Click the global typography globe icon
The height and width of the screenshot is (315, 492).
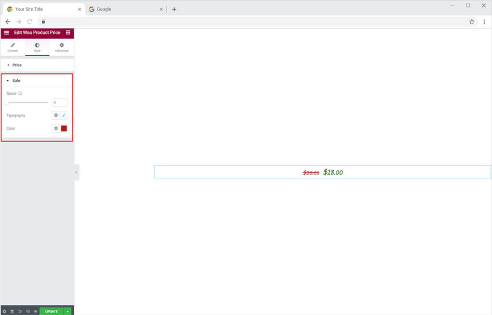tap(56, 115)
